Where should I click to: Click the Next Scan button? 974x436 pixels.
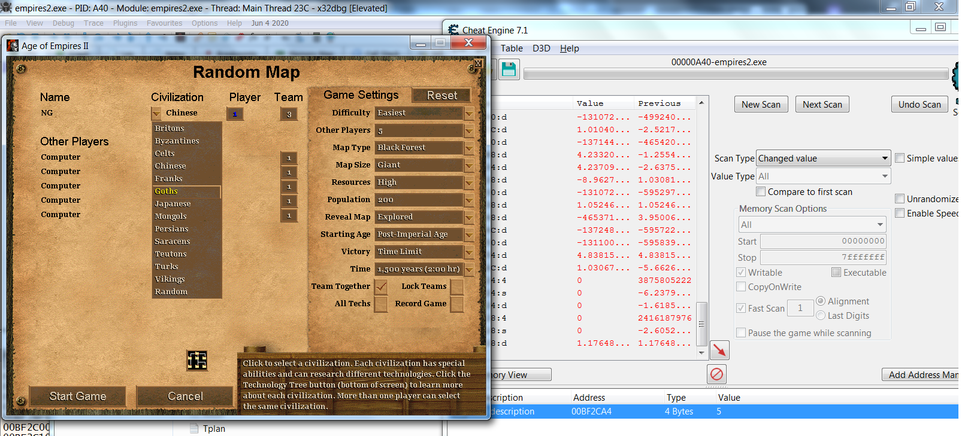822,105
